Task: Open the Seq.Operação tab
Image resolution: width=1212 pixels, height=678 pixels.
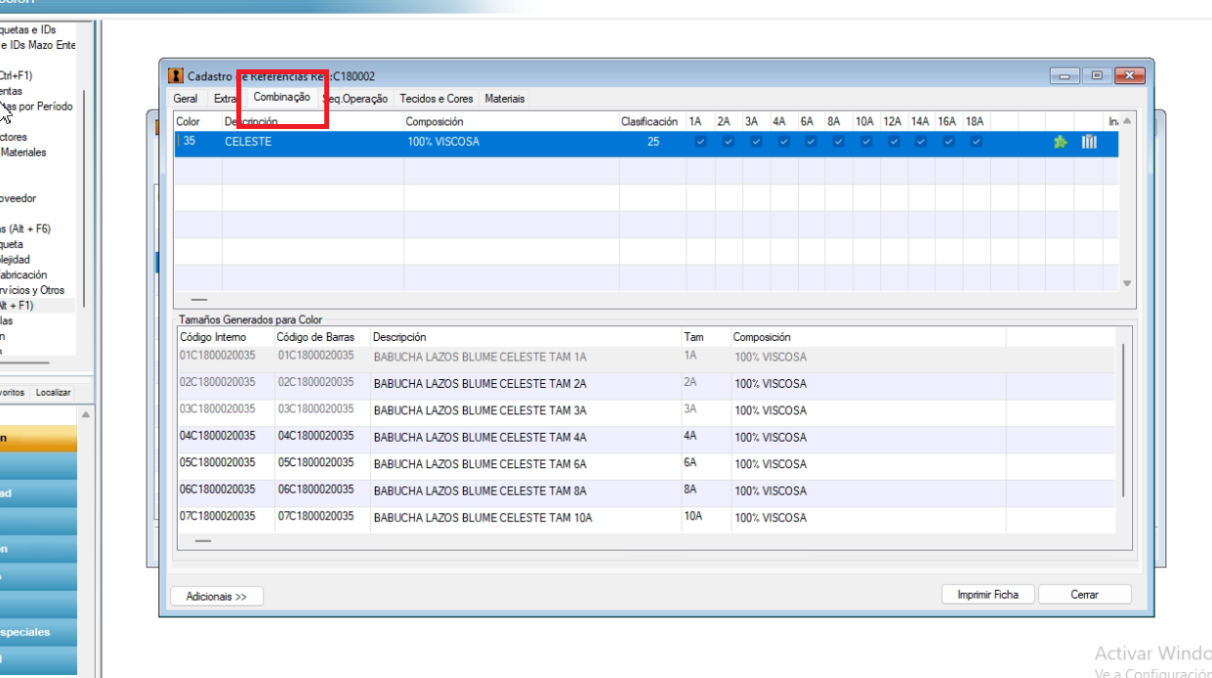Action: tap(355, 99)
